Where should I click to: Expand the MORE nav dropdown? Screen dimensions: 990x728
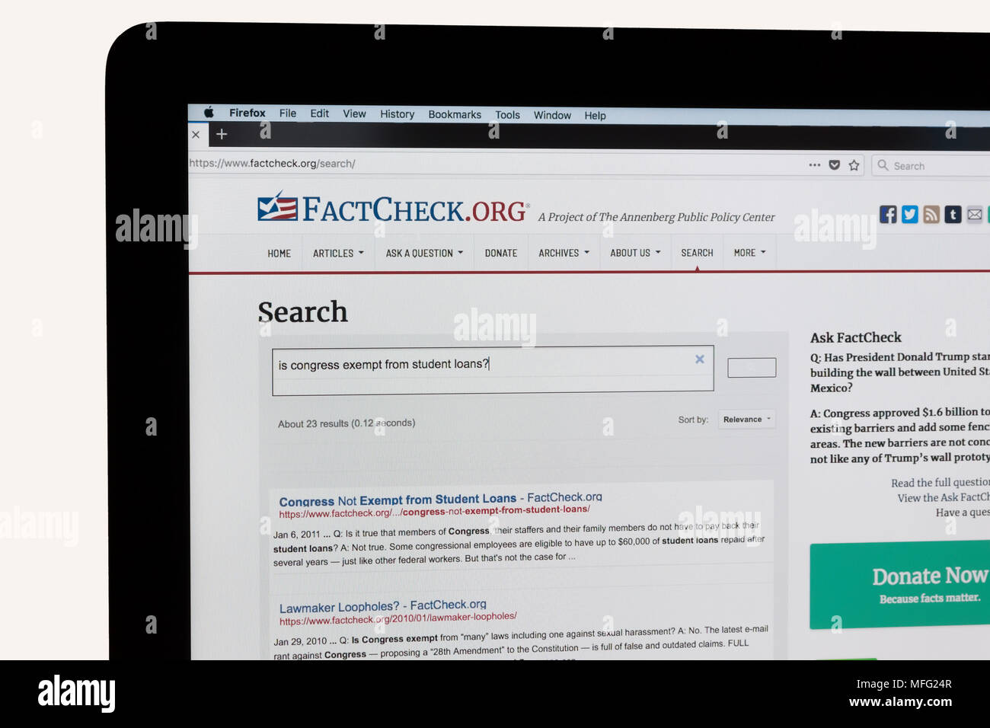point(749,253)
